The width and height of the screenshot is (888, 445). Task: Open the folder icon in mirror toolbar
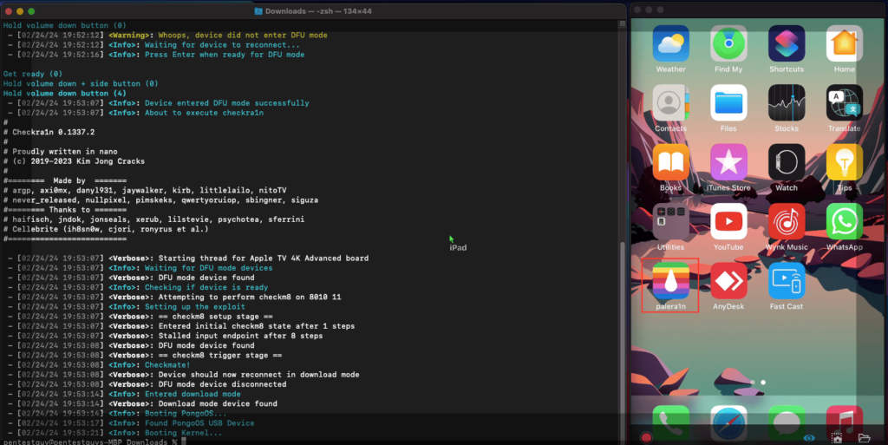864,438
